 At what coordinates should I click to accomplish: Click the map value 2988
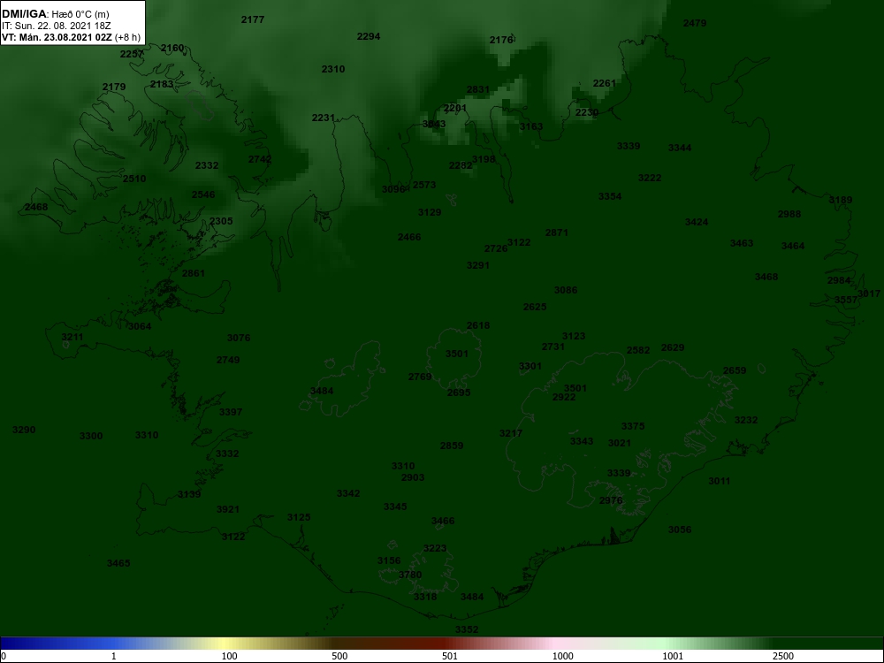(x=789, y=214)
